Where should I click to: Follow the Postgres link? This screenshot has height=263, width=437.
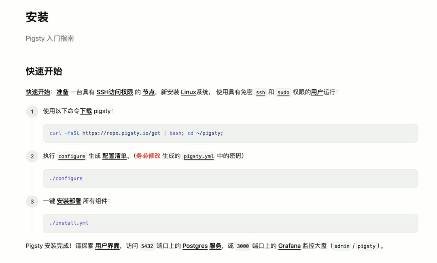point(195,246)
